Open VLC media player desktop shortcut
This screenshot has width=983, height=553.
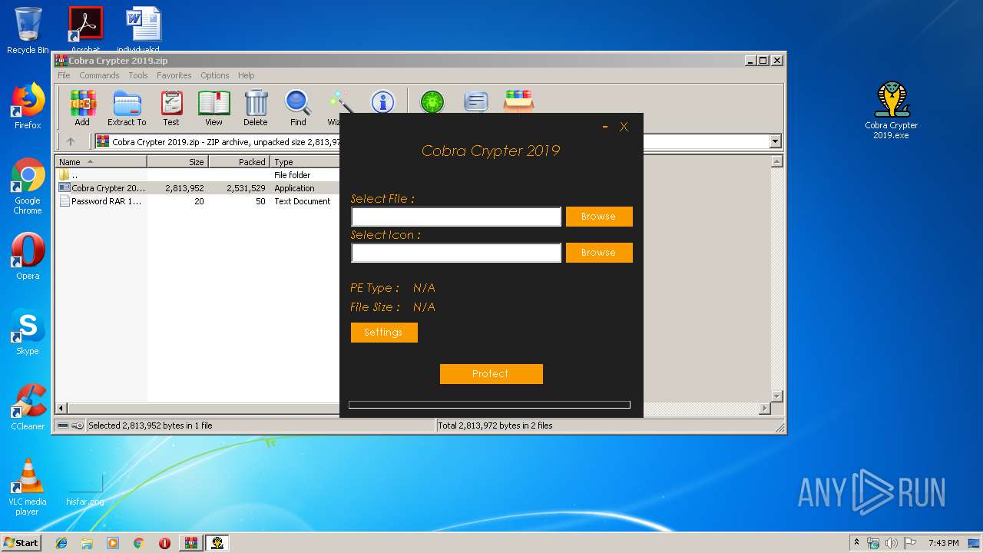28,487
